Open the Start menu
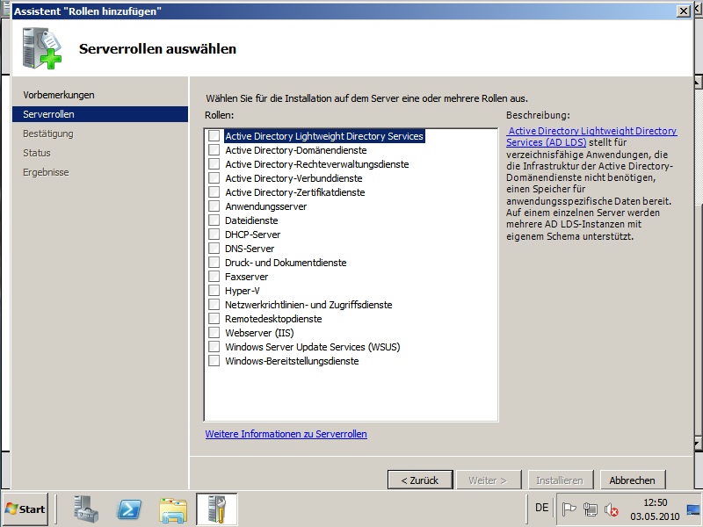This screenshot has width=703, height=527. (25, 509)
